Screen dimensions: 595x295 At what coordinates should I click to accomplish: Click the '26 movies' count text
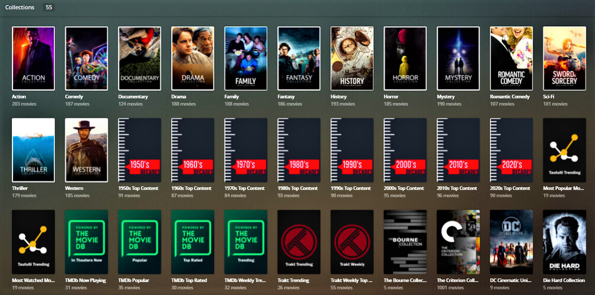point(289,288)
